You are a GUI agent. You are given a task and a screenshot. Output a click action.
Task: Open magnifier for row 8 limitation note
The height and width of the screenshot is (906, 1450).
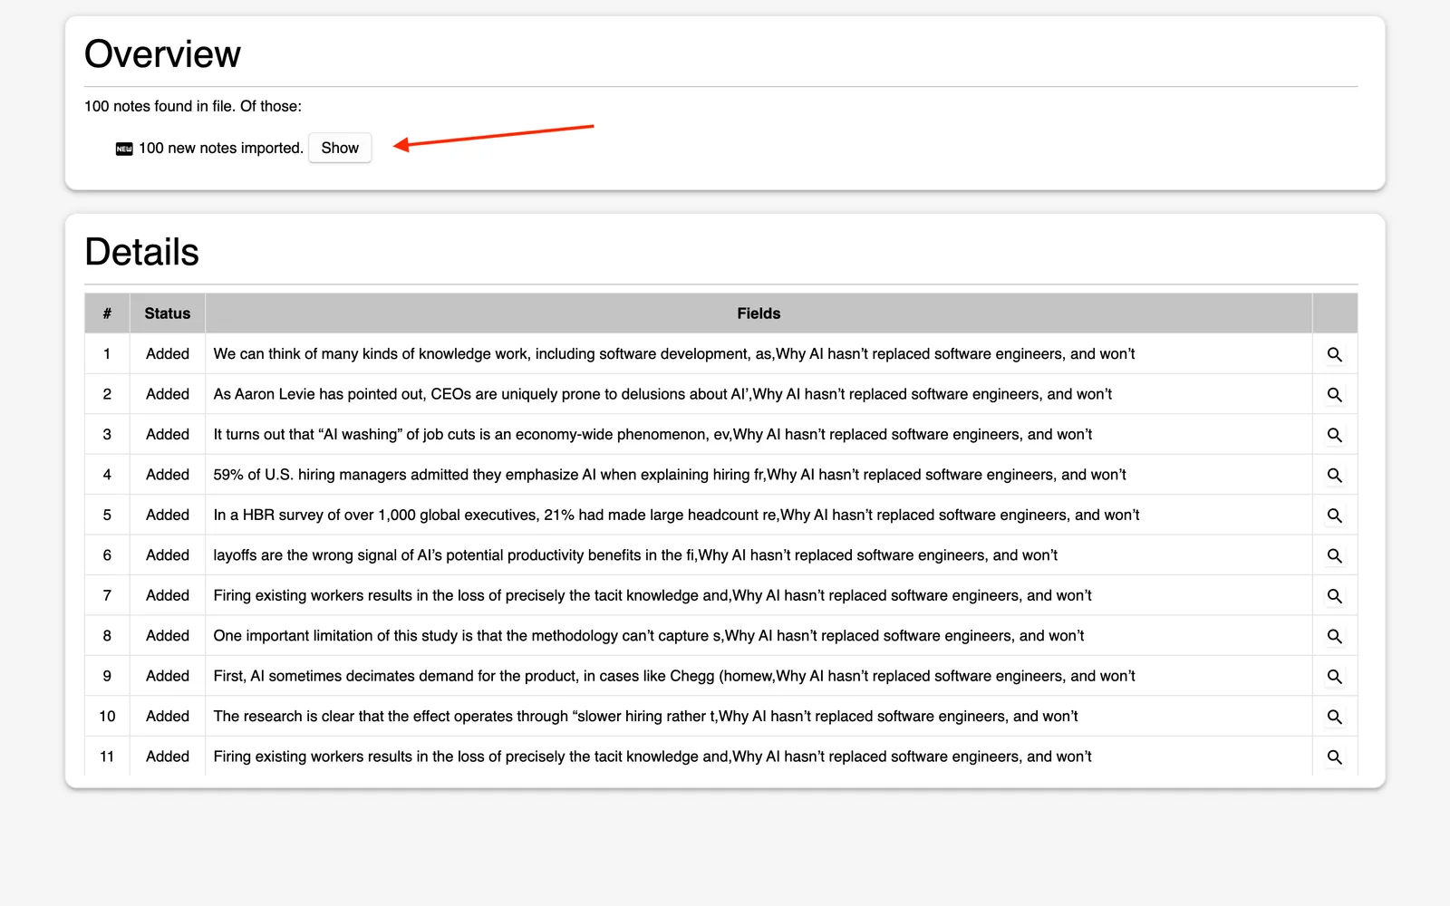tap(1334, 636)
